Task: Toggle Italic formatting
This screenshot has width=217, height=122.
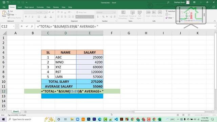Action: click(x=29, y=17)
